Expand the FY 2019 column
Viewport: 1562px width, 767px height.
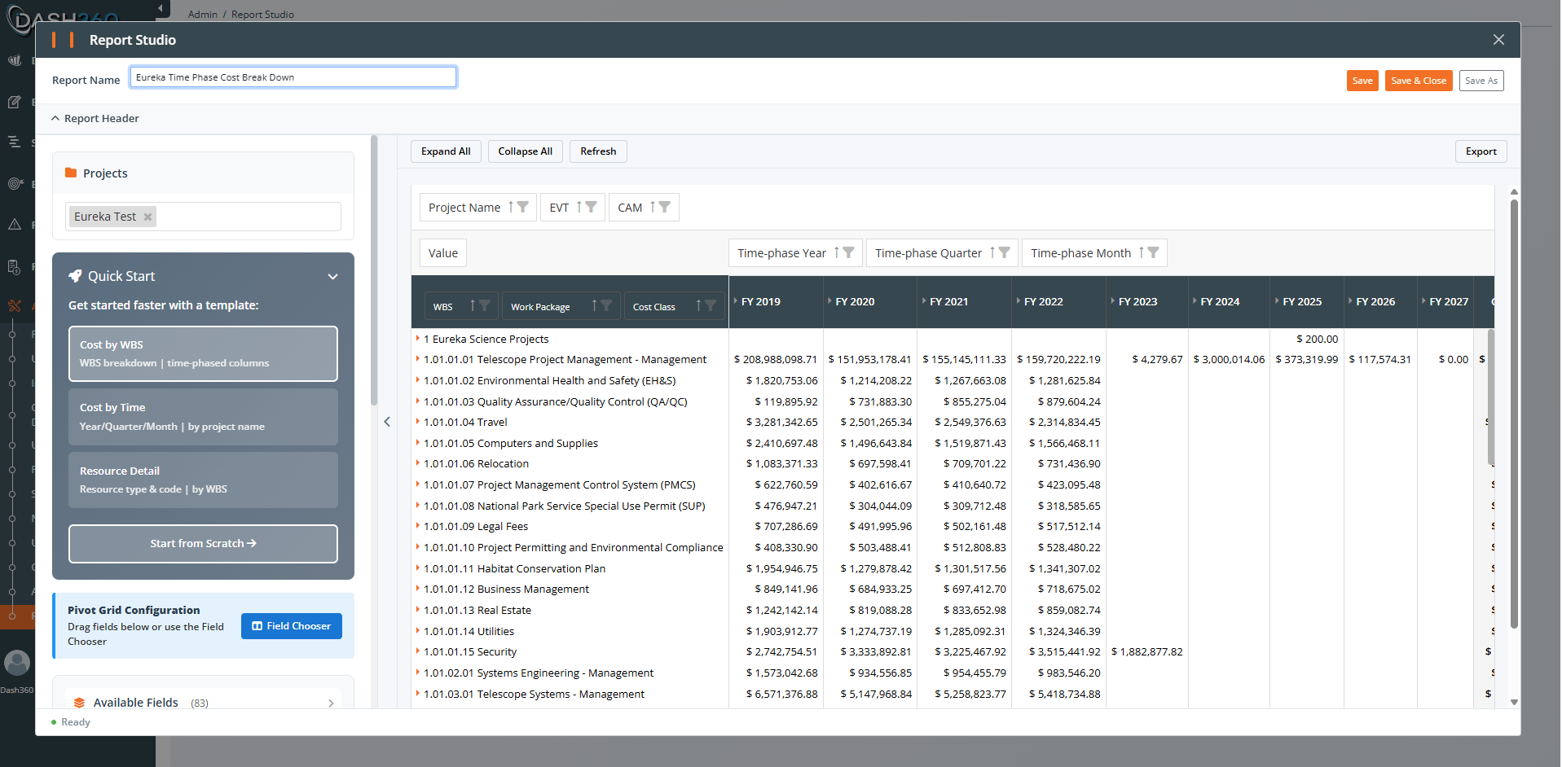[736, 301]
